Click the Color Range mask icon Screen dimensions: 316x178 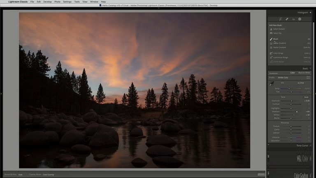[x=271, y=53]
